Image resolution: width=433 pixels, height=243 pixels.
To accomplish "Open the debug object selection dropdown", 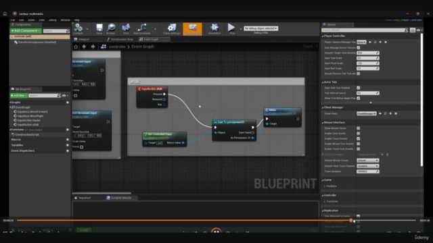I will (x=261, y=28).
